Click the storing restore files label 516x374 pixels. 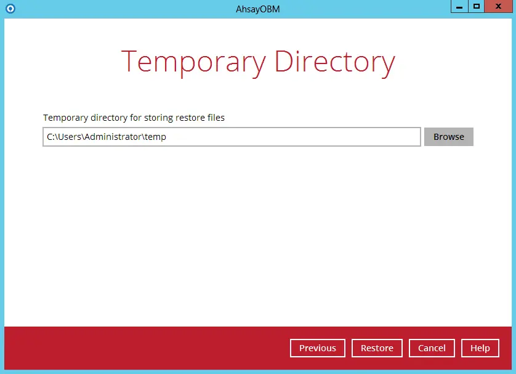pos(133,118)
